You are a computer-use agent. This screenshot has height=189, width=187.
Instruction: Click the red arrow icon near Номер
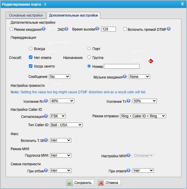pyautogui.click(x=151, y=61)
